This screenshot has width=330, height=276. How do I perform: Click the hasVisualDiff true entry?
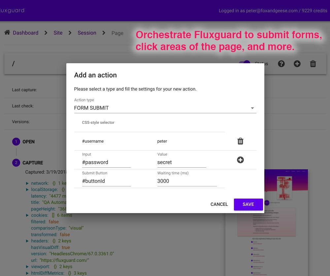coord(50,247)
